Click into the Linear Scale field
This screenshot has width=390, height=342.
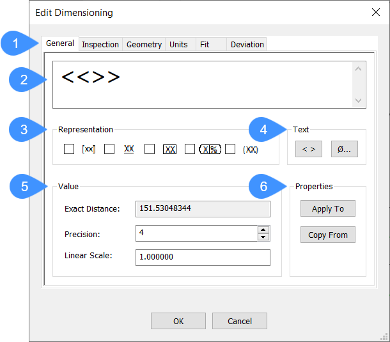(x=203, y=257)
